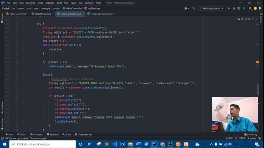Open the Maven tool window sidebar
Screen dimensions: 264x148
pyautogui.click(x=261, y=18)
